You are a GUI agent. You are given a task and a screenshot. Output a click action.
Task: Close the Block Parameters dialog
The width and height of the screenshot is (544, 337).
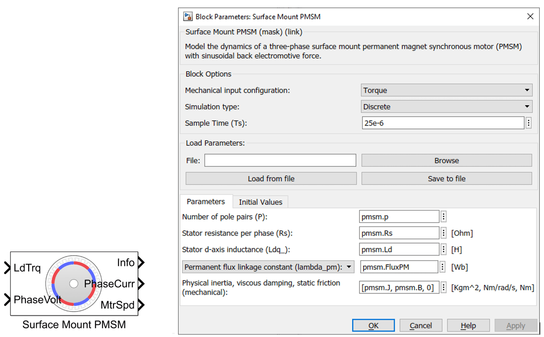click(x=530, y=16)
